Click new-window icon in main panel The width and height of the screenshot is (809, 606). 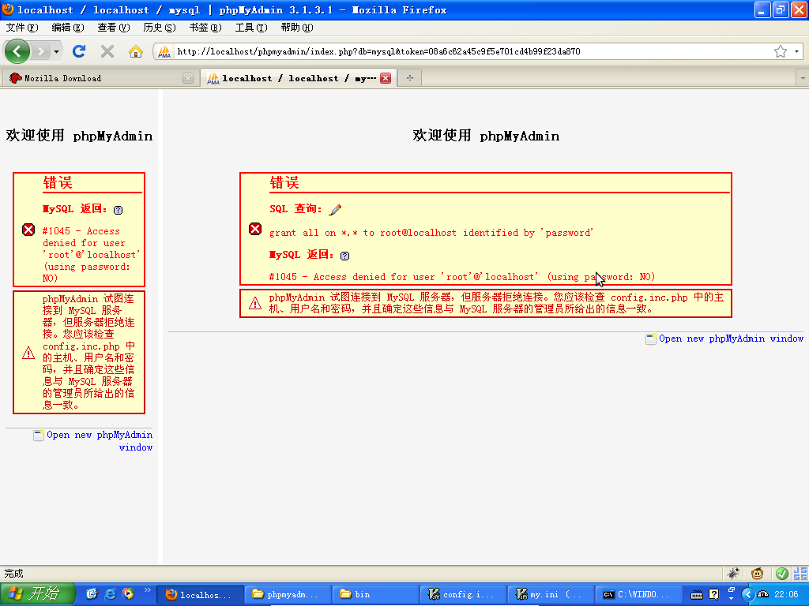point(651,339)
